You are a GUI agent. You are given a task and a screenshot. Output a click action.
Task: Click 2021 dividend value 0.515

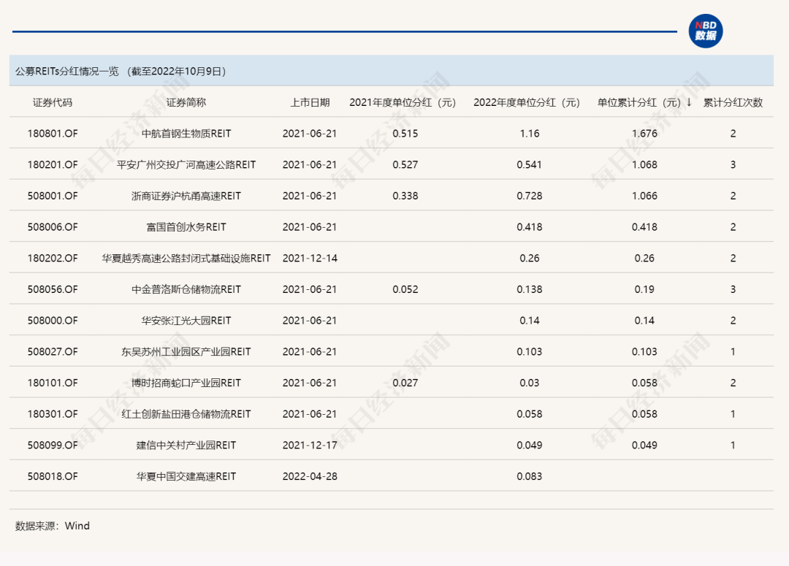[405, 134]
